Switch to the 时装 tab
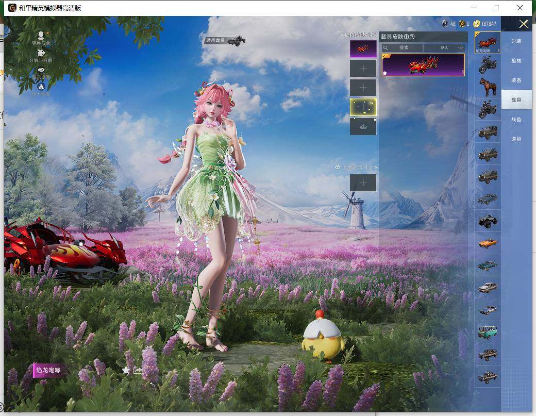This screenshot has height=416, width=536. pos(516,41)
